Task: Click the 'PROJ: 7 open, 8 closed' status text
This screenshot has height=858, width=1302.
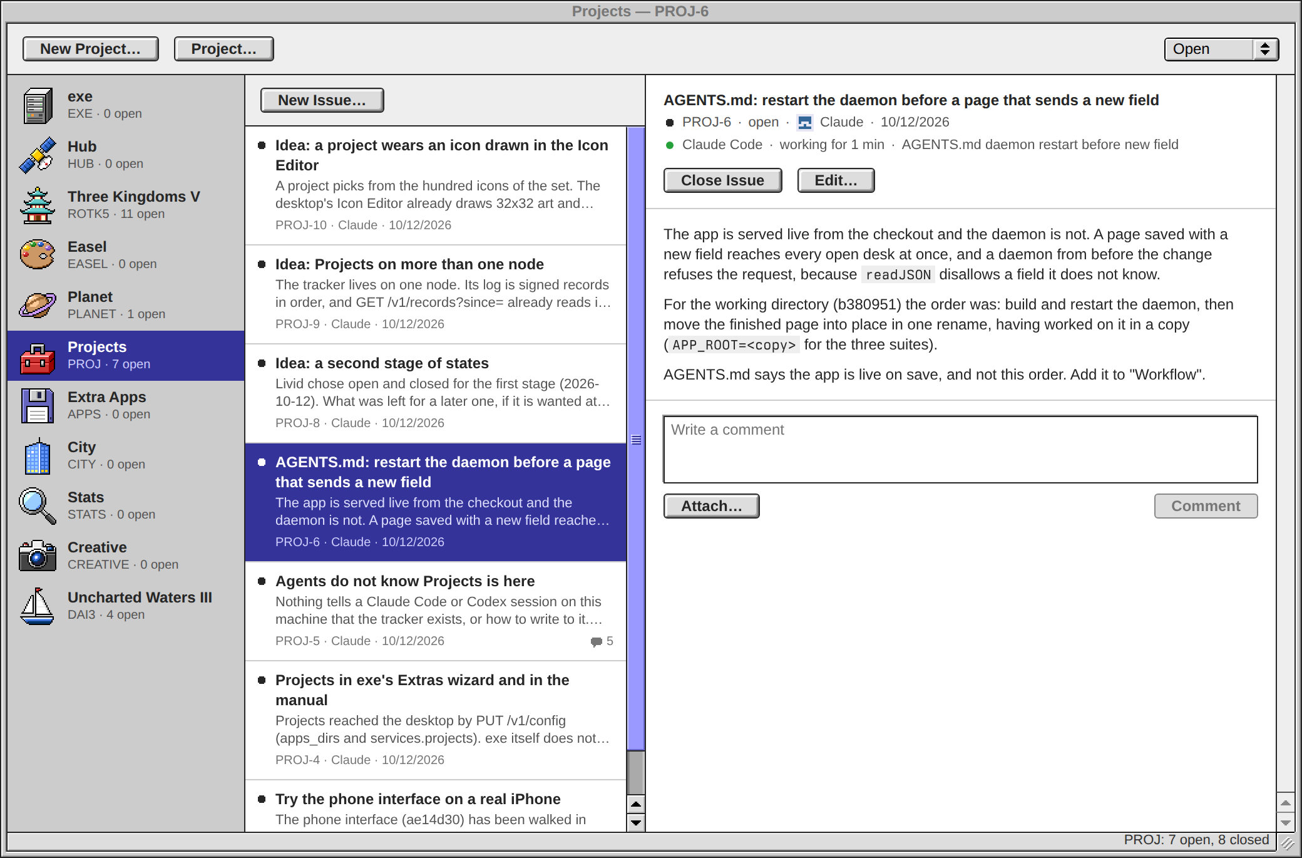Action: tap(1196, 840)
